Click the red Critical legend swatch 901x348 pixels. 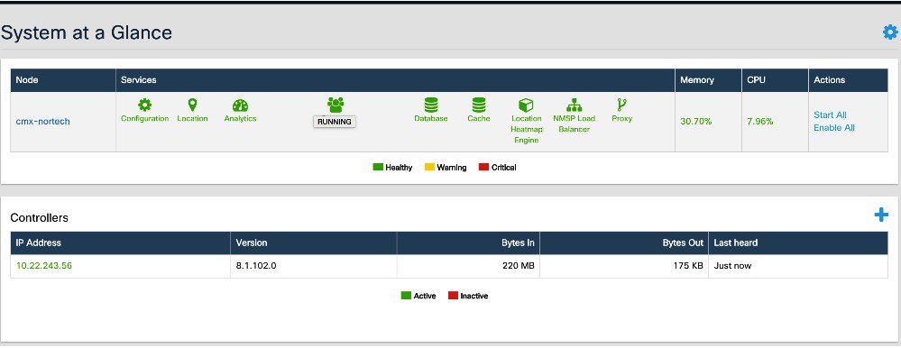pyautogui.click(x=483, y=167)
